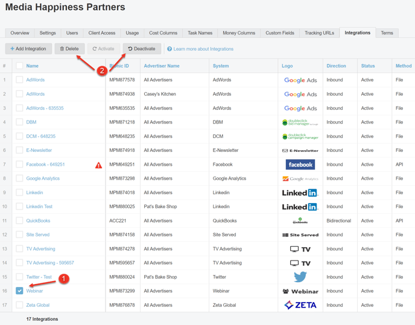
Task: Click the LinkedIn logo in Linkedin Test row
Action: (x=300, y=207)
